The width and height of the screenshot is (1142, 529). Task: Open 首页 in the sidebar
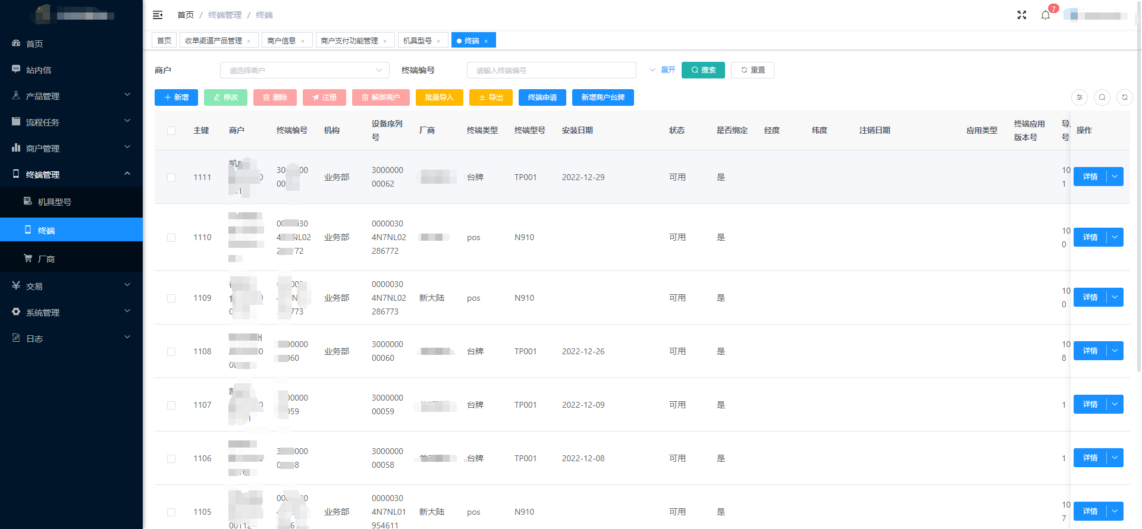(x=71, y=43)
